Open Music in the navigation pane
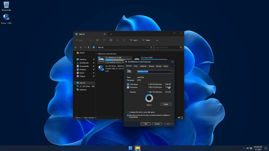 click(81, 73)
